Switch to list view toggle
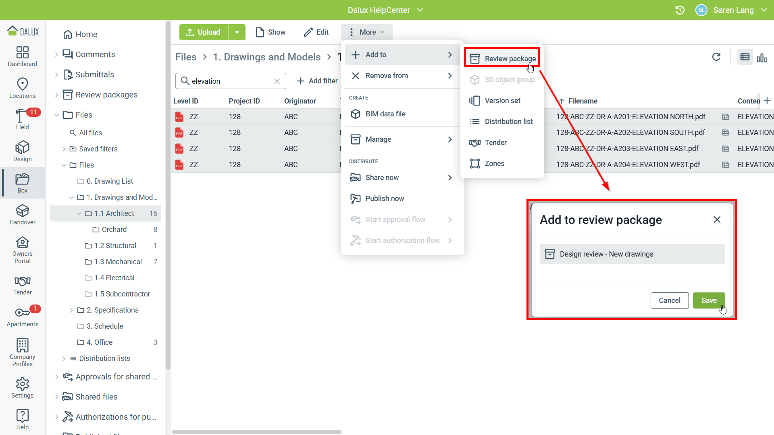Screen dimensions: 774x435 point(745,57)
